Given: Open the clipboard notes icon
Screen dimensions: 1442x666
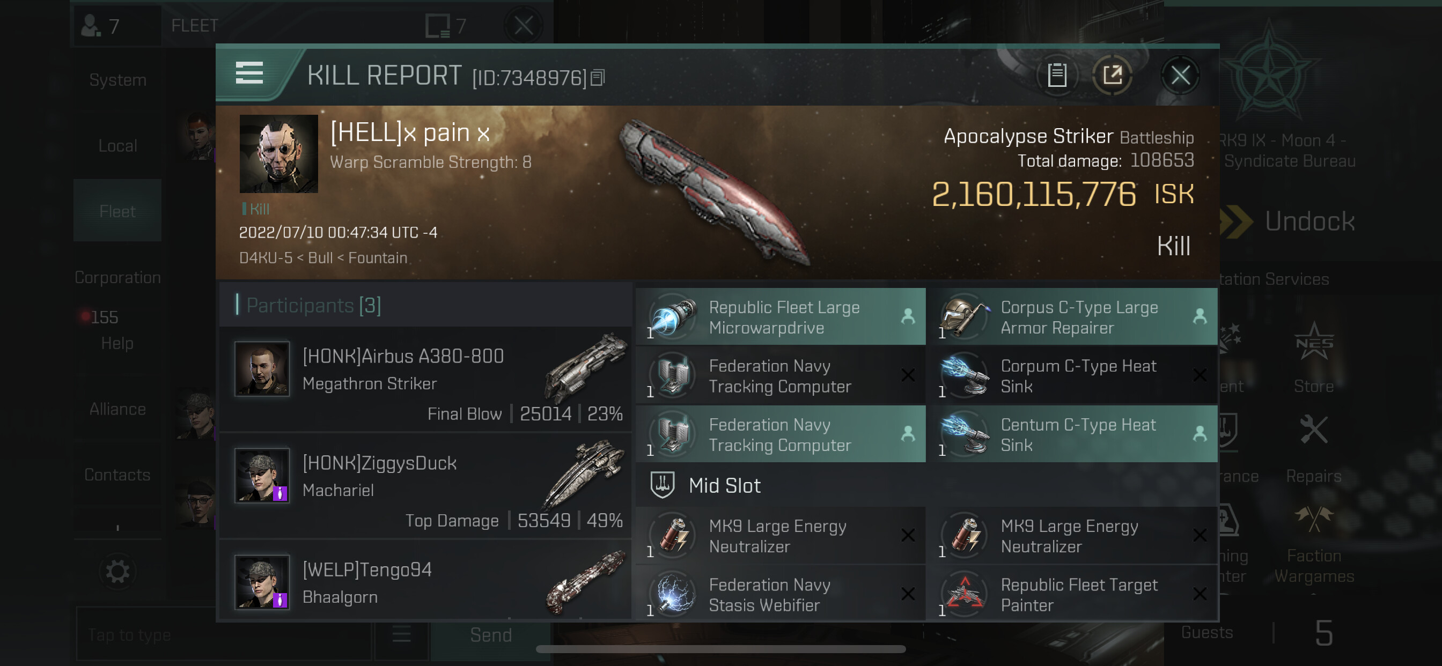Looking at the screenshot, I should coord(1056,75).
